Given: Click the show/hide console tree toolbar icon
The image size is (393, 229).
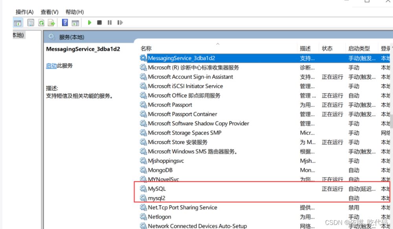Looking at the screenshot, I should click(x=17, y=23).
